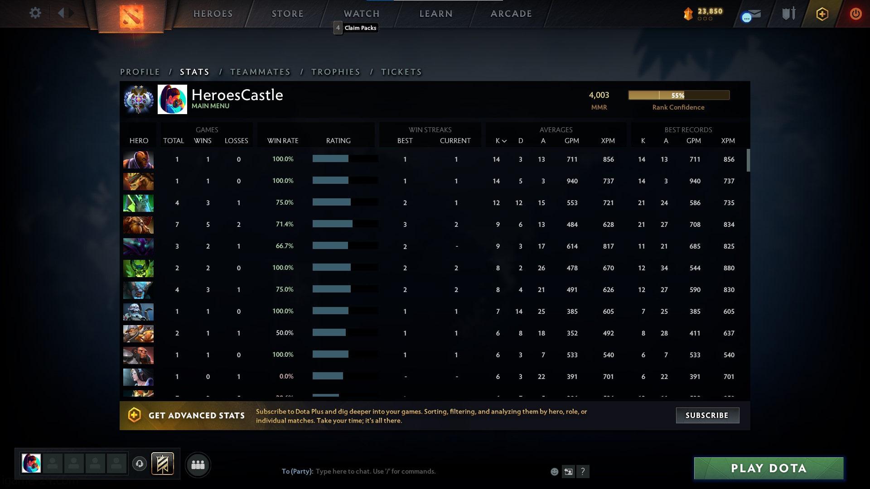Open the Heroes top menu

(x=213, y=14)
